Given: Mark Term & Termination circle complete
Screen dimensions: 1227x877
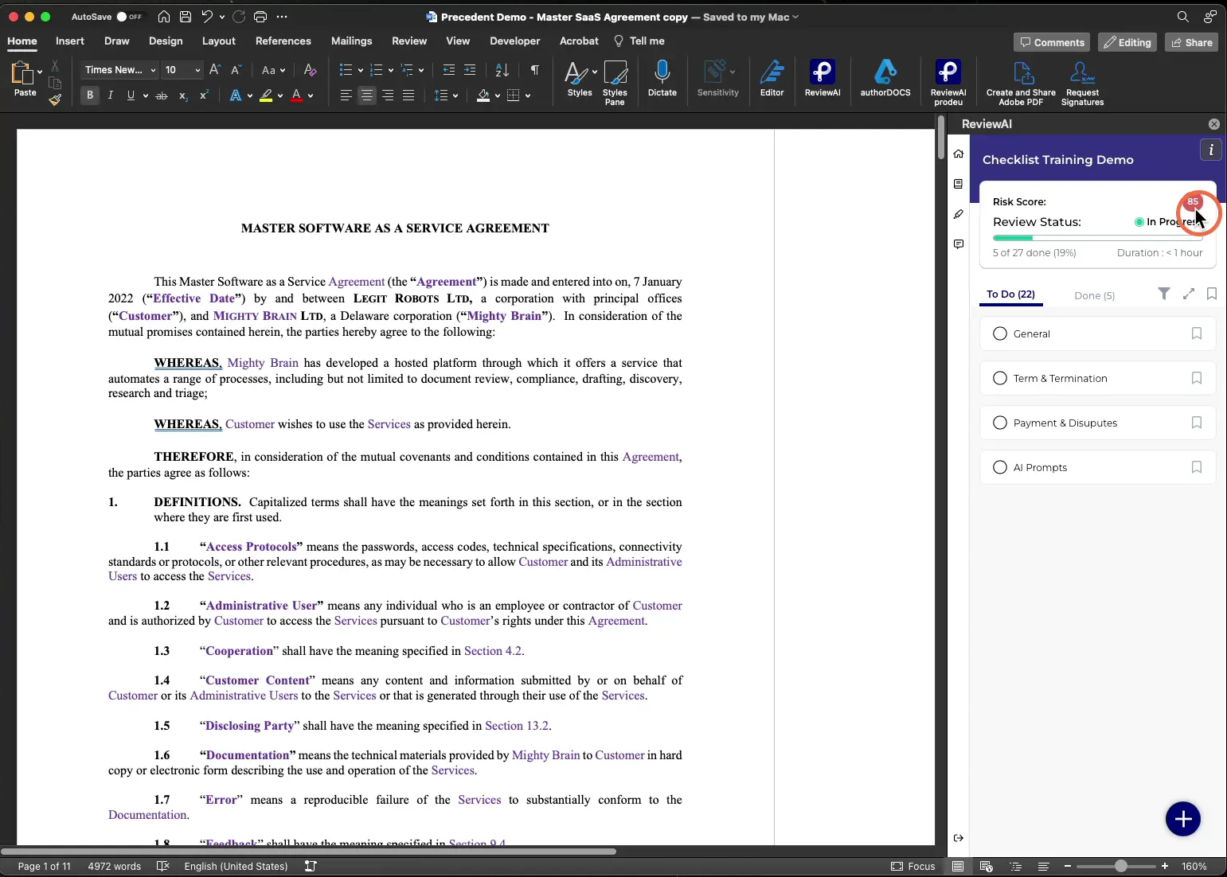Looking at the screenshot, I should (x=1000, y=378).
